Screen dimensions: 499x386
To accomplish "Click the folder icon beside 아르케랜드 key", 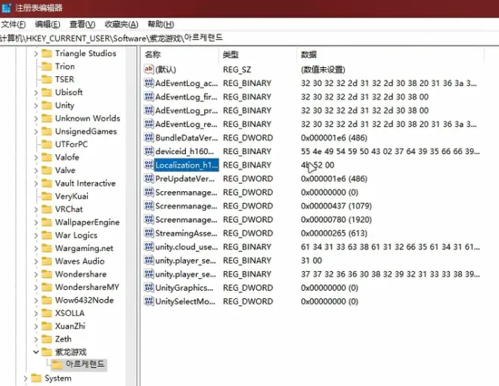I will pyautogui.click(x=57, y=365).
